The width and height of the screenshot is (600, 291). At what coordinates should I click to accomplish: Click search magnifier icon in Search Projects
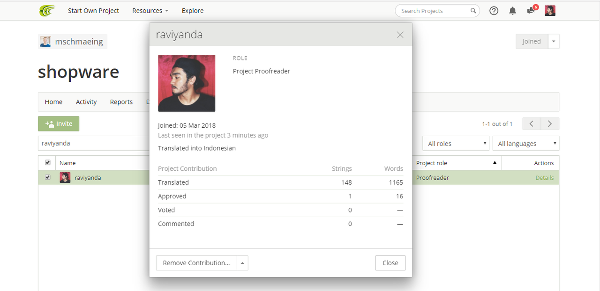pos(473,11)
